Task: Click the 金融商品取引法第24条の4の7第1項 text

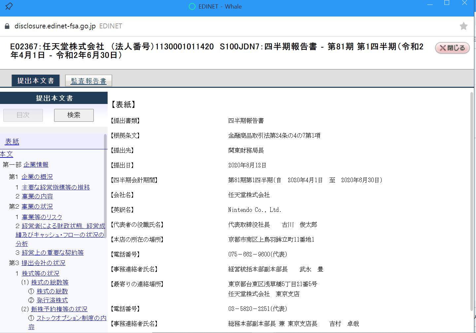Action: click(274, 136)
